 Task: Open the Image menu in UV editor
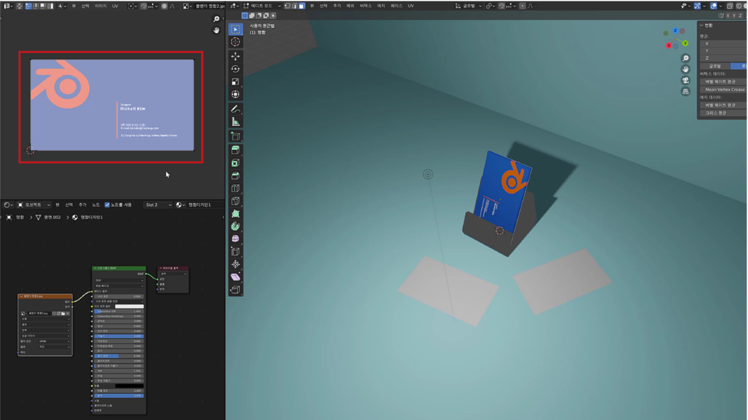101,6
